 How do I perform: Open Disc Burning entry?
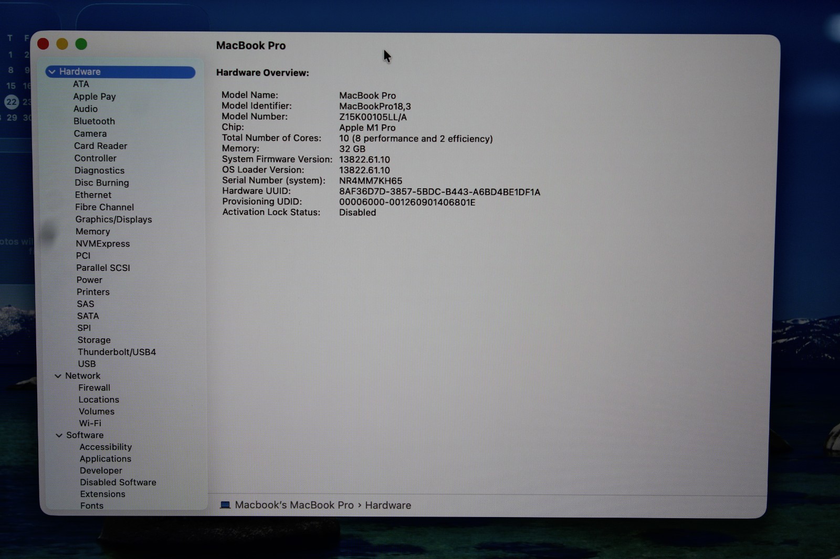pos(102,182)
